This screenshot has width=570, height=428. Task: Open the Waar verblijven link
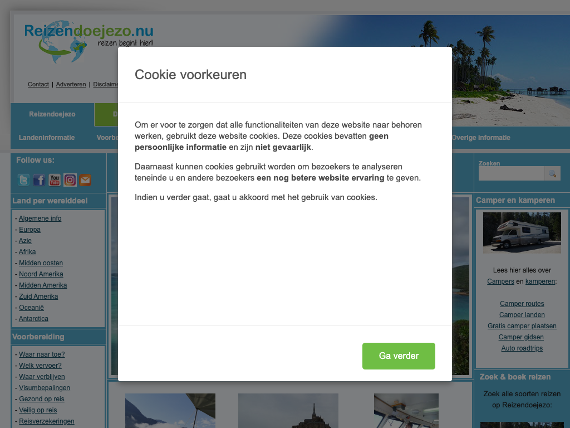click(42, 377)
